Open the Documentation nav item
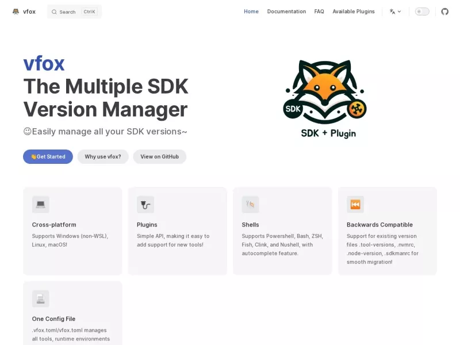460x345 pixels. pyautogui.click(x=286, y=11)
